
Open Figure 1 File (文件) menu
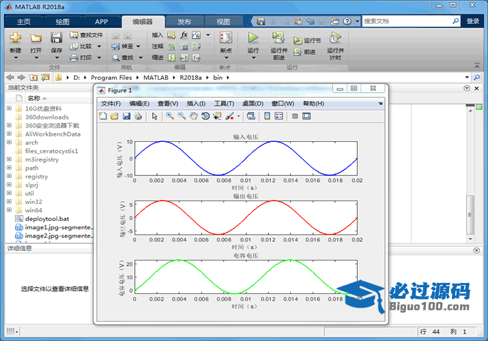coord(111,104)
